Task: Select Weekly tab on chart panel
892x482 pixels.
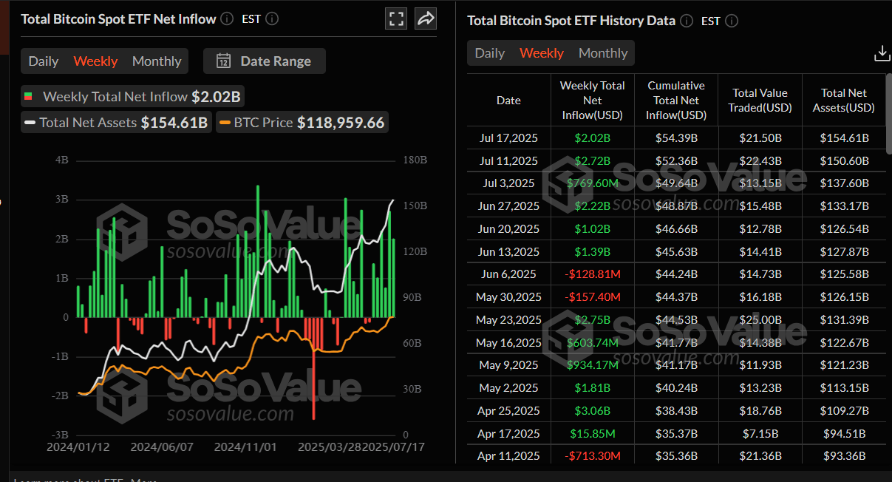Action: click(x=95, y=61)
